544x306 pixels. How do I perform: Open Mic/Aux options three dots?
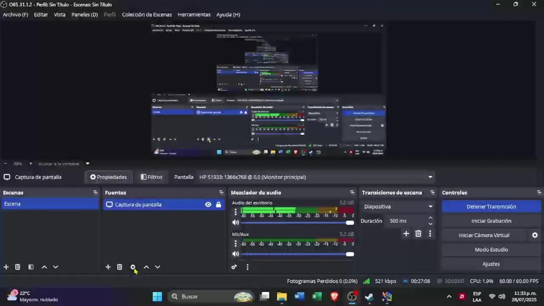tap(235, 244)
